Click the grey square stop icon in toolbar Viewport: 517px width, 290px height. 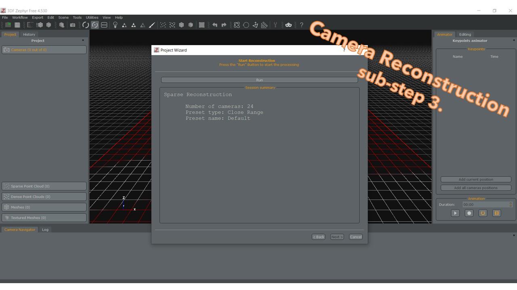(x=202, y=25)
